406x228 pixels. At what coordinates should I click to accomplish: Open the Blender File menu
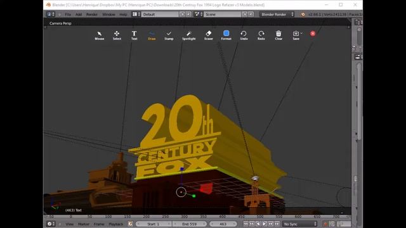pos(68,15)
